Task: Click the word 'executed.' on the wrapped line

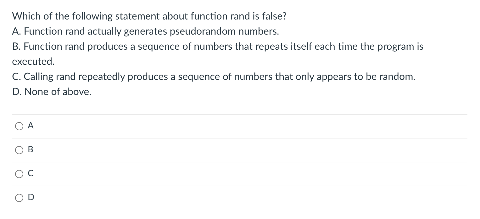Action: (x=33, y=62)
